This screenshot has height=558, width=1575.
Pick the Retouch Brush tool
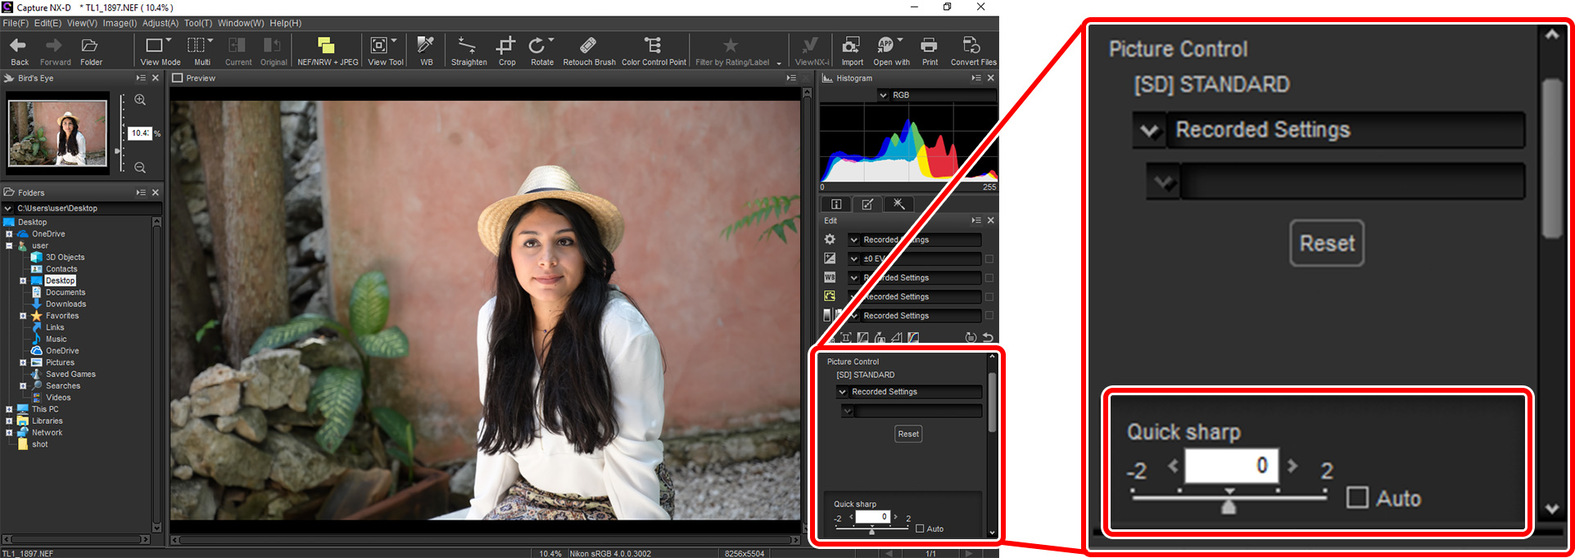click(589, 50)
